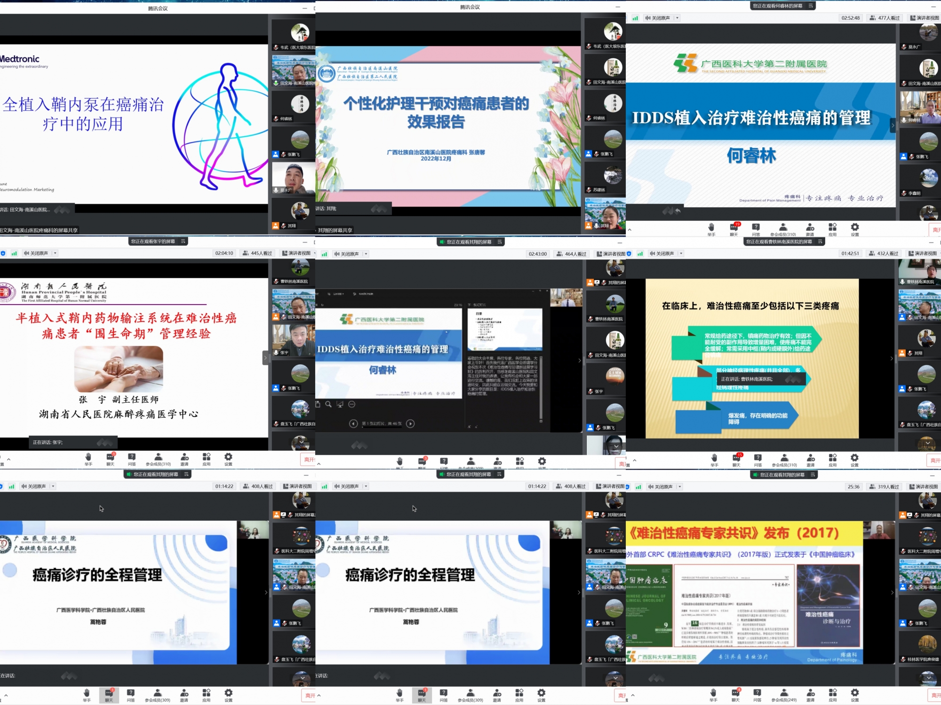The image size is (941, 705).
Task: Open chat showing 19 unread messages
Action: click(x=734, y=227)
